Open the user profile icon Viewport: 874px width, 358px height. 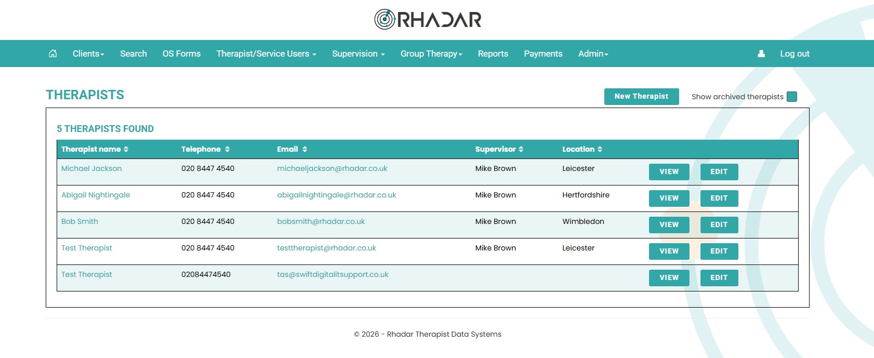(761, 54)
